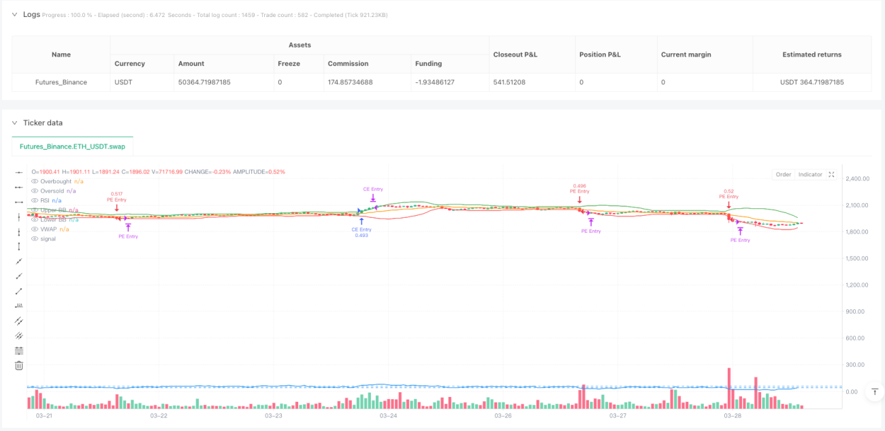
Task: Open fullscreen chart view icon
Action: [x=831, y=174]
